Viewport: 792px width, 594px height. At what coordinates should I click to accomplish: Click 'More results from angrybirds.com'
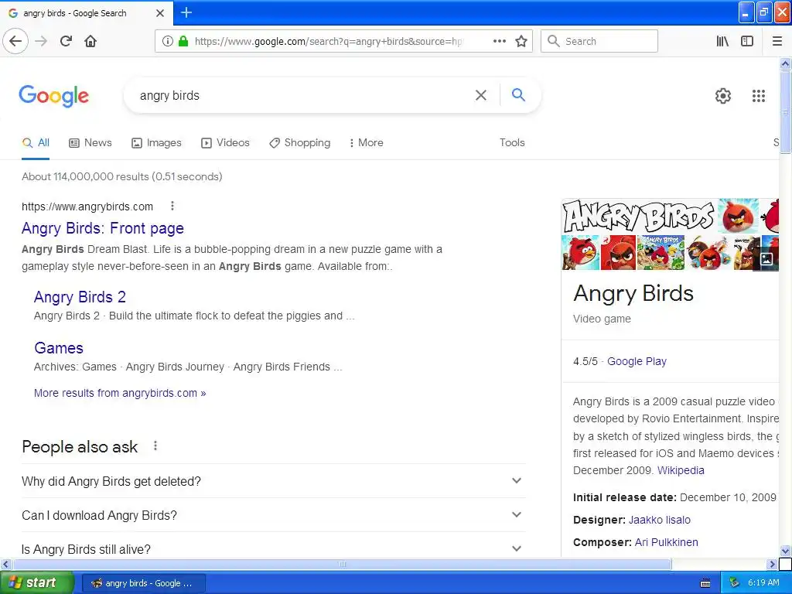[x=120, y=393]
